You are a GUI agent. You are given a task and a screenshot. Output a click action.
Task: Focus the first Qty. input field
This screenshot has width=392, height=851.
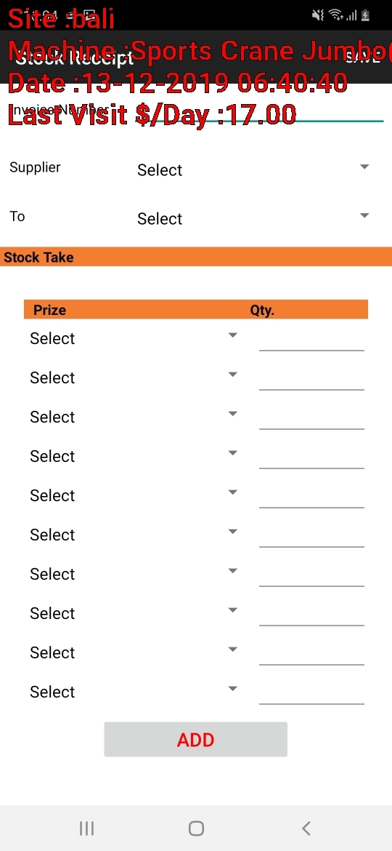click(x=311, y=339)
